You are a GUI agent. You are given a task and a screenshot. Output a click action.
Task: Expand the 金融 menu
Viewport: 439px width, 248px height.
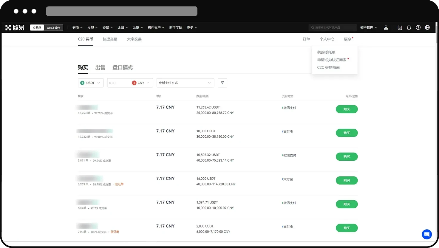pyautogui.click(x=123, y=27)
